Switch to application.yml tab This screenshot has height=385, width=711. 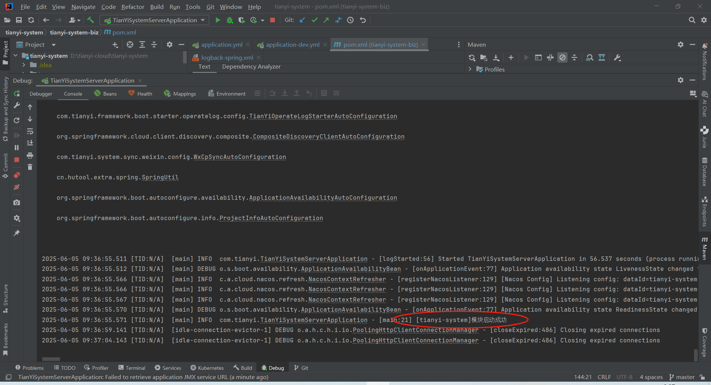coord(221,44)
